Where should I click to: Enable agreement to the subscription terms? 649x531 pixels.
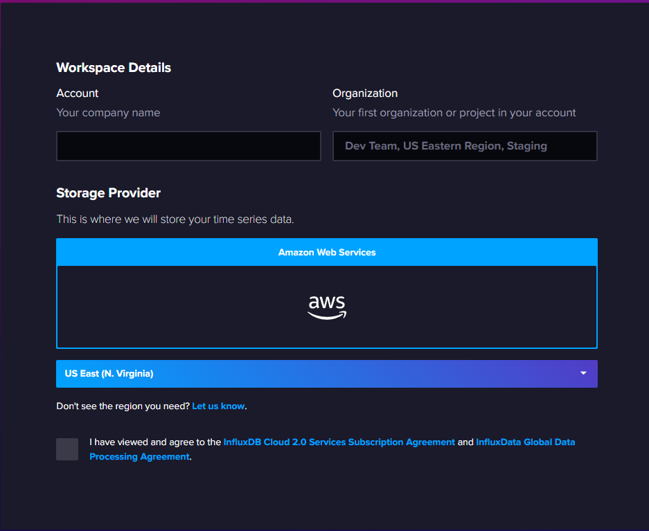click(x=66, y=449)
